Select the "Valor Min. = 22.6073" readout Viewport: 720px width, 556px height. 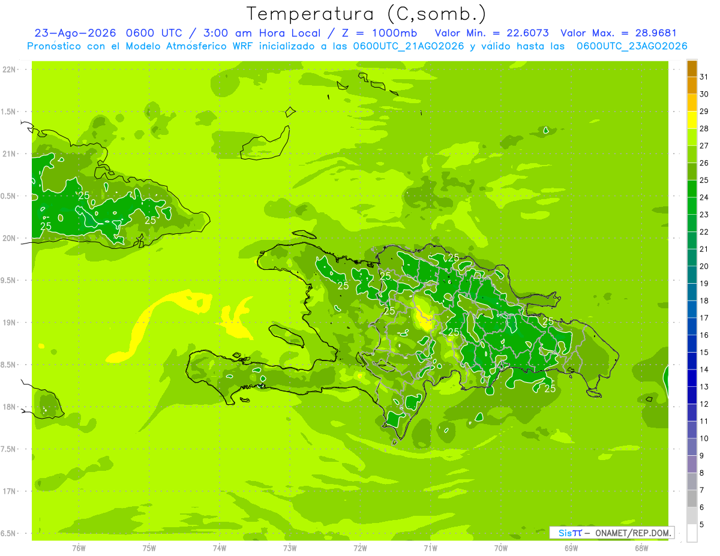click(492, 33)
